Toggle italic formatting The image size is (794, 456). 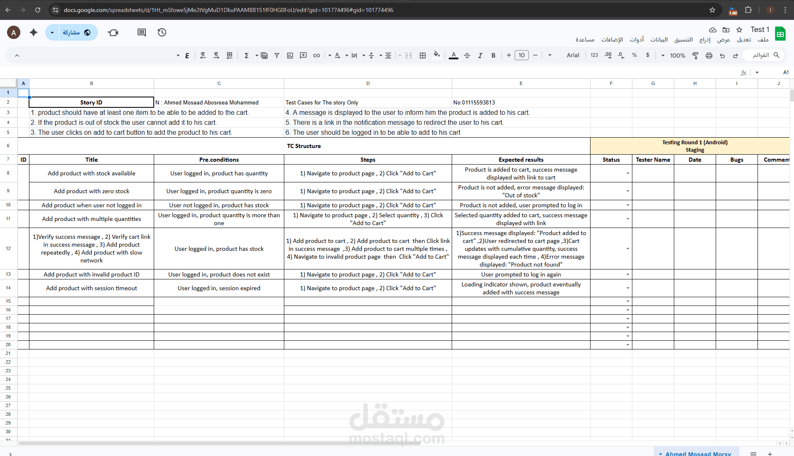point(480,56)
